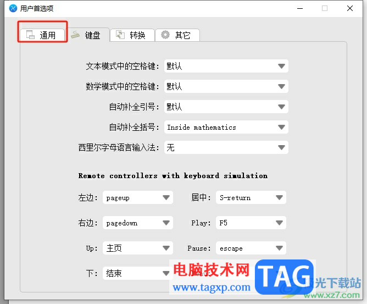Open 自动补全括号 Inside mathematics dropdown
The width and height of the screenshot is (367, 304).
[226, 127]
